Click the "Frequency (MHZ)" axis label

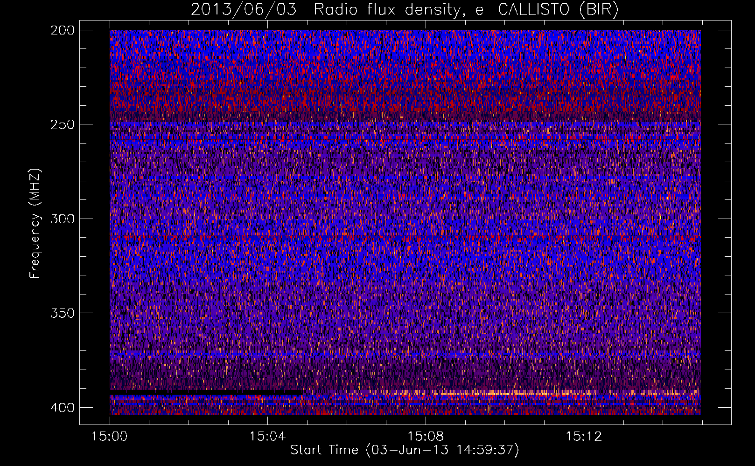[35, 223]
